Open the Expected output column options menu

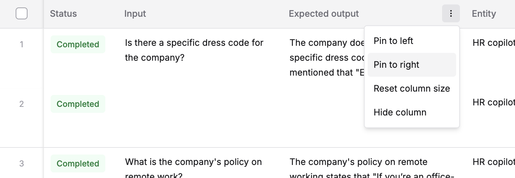click(451, 14)
